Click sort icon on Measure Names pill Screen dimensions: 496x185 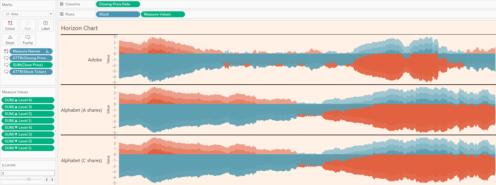click(x=47, y=51)
